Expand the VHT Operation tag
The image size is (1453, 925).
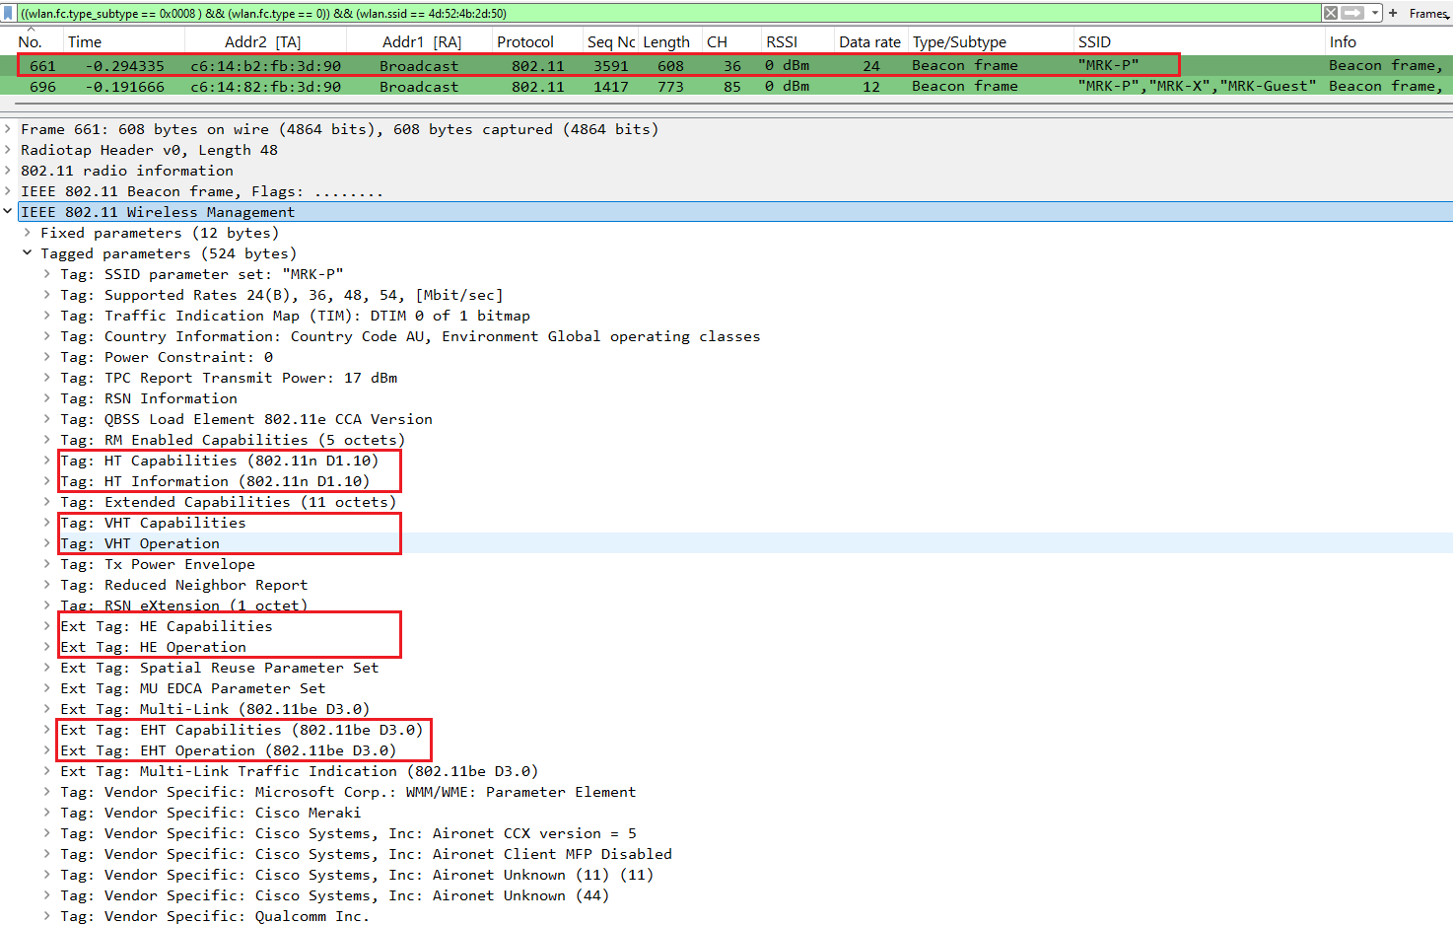coord(47,543)
